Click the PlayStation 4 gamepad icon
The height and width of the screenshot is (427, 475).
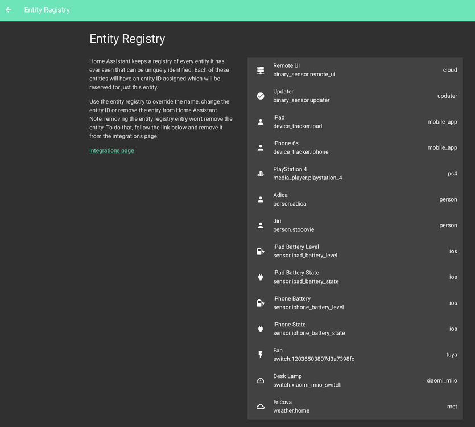tap(260, 173)
